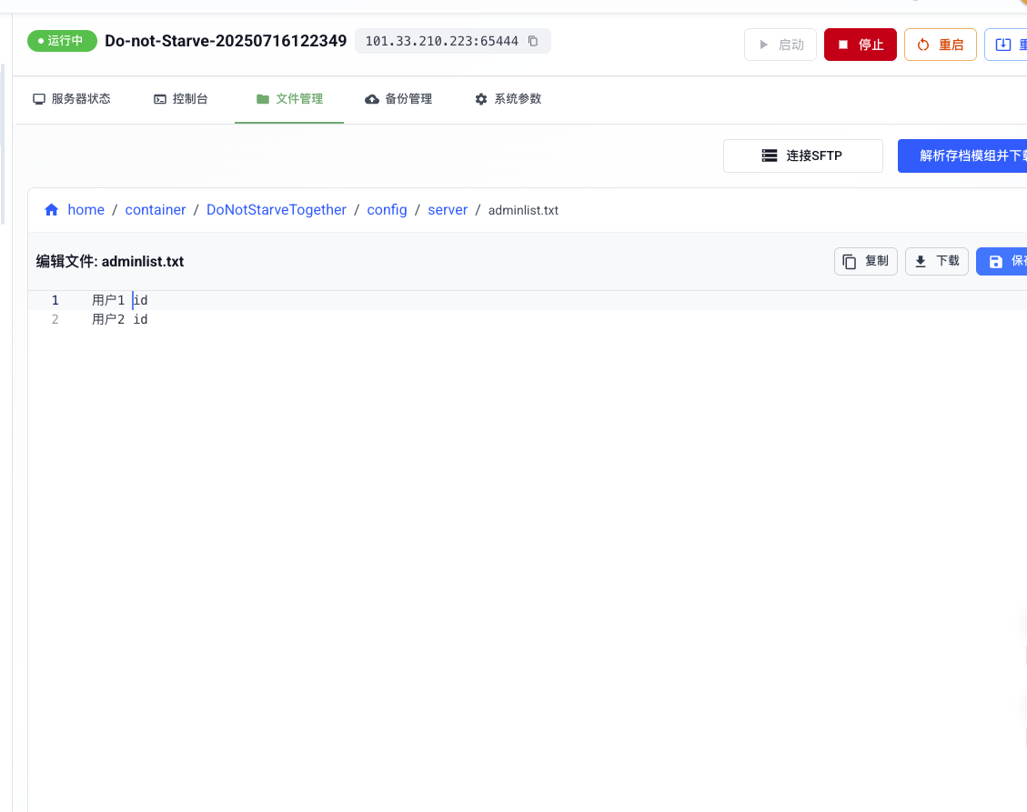The image size is (1027, 812).
Task: Click line number 1 in editor gutter
Action: pyautogui.click(x=55, y=300)
